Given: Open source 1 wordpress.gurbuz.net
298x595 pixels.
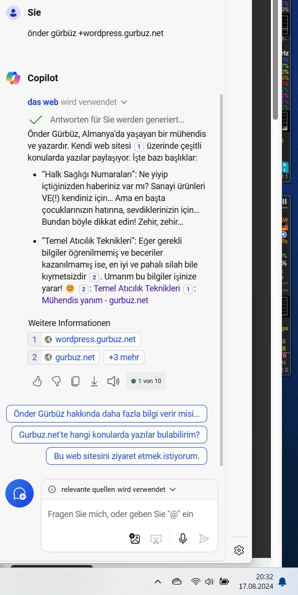Looking at the screenshot, I should tap(84, 339).
